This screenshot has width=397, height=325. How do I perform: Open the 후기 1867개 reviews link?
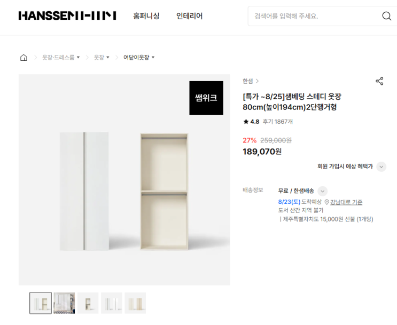pyautogui.click(x=277, y=122)
